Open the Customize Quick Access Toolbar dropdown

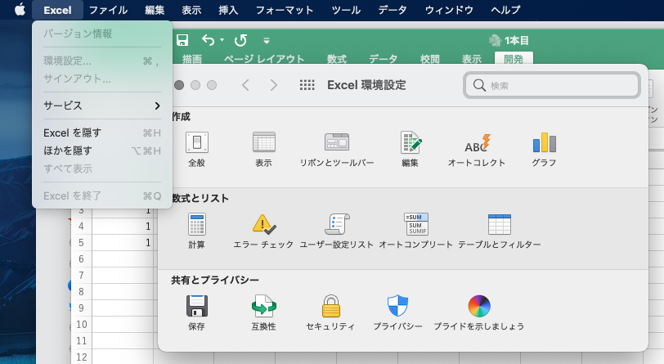tap(267, 41)
